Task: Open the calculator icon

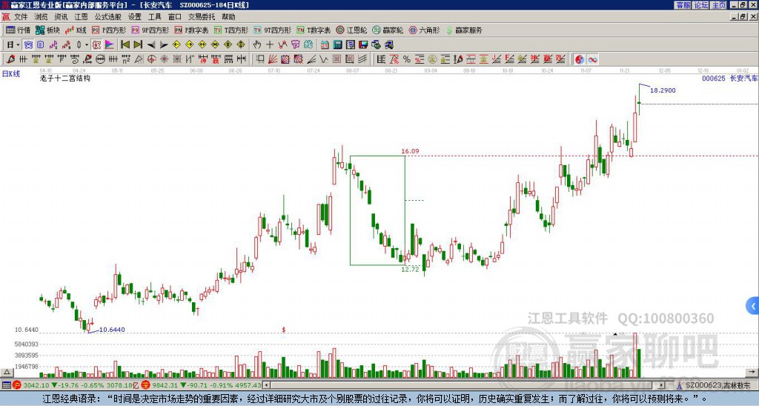Action: coord(337,45)
